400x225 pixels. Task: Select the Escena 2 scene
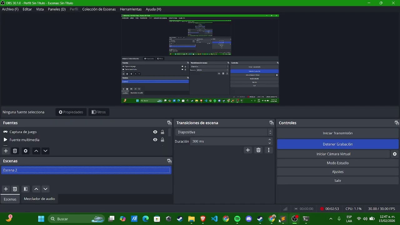click(86, 170)
